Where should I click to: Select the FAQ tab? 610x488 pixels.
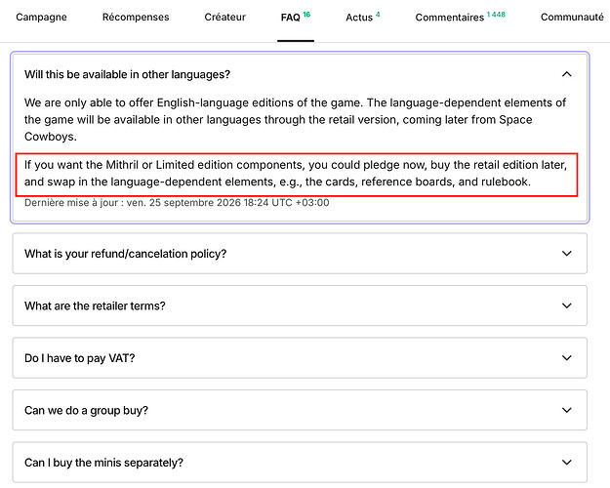tap(296, 18)
